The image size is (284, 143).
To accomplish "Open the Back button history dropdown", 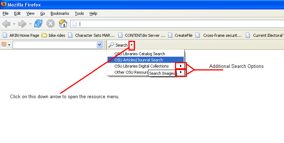I will coord(14,24).
